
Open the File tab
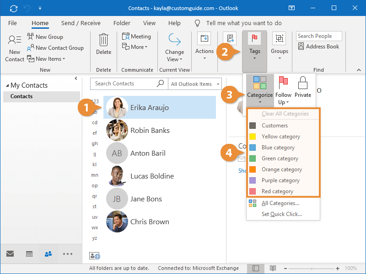[x=12, y=23]
